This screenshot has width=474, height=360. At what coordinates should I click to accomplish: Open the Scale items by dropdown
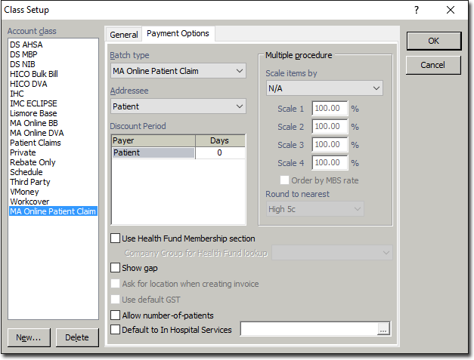[x=324, y=89]
